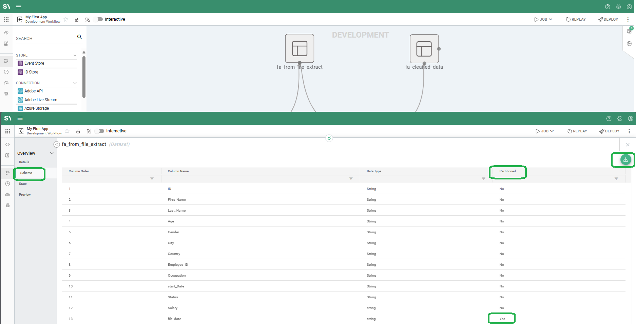Select the edit pencil icon in left sidebar
The width and height of the screenshot is (636, 324).
pos(6,43)
